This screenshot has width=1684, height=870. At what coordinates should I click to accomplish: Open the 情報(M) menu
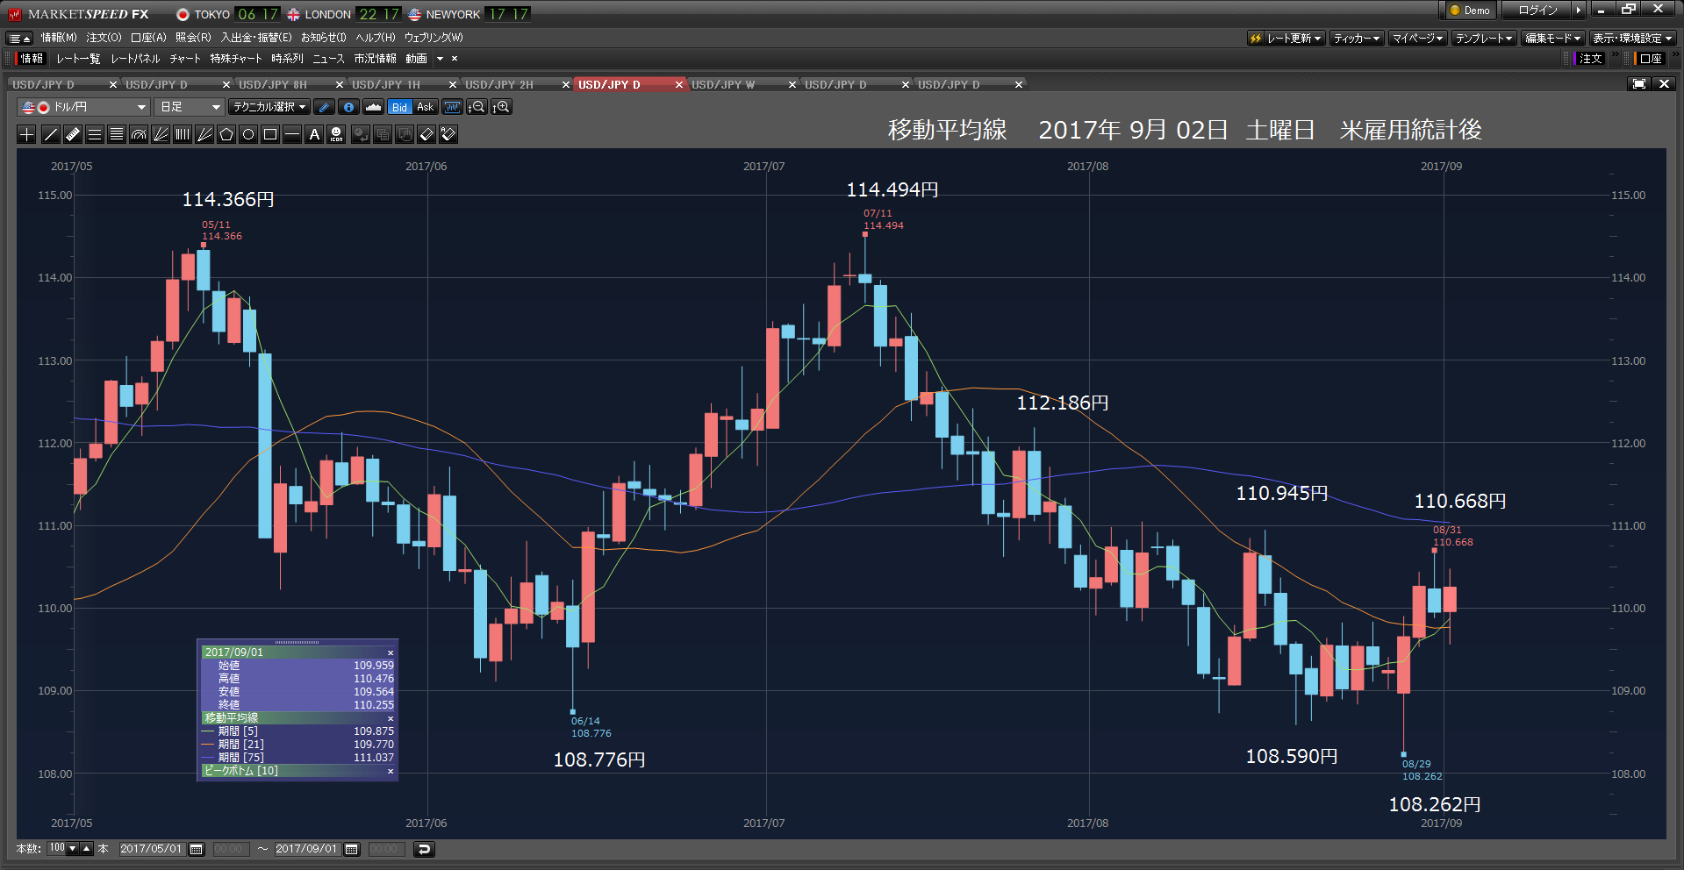59,38
